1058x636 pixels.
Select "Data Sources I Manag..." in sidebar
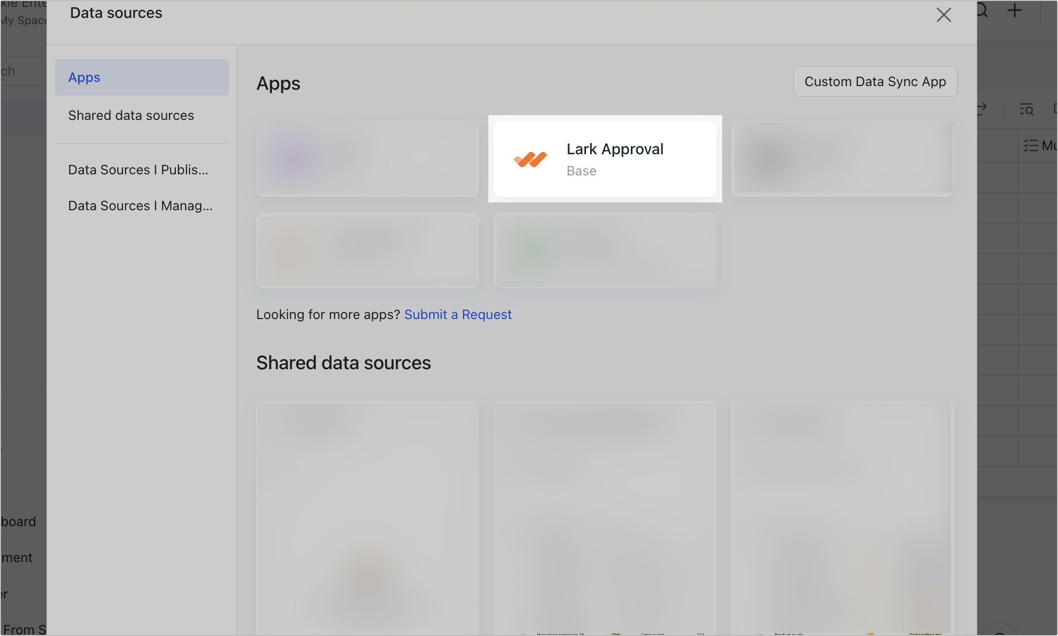(x=139, y=205)
